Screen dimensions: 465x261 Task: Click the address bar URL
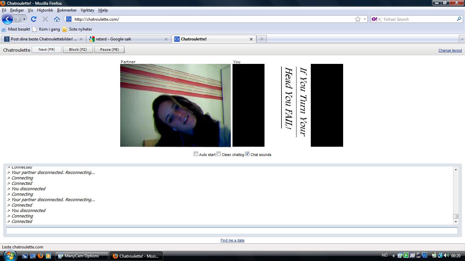(x=97, y=19)
